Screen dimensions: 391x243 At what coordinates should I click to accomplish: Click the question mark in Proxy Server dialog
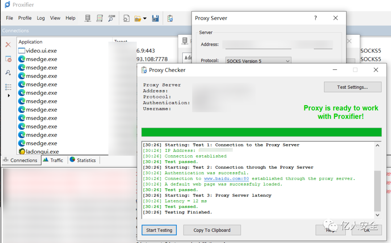coord(315,18)
